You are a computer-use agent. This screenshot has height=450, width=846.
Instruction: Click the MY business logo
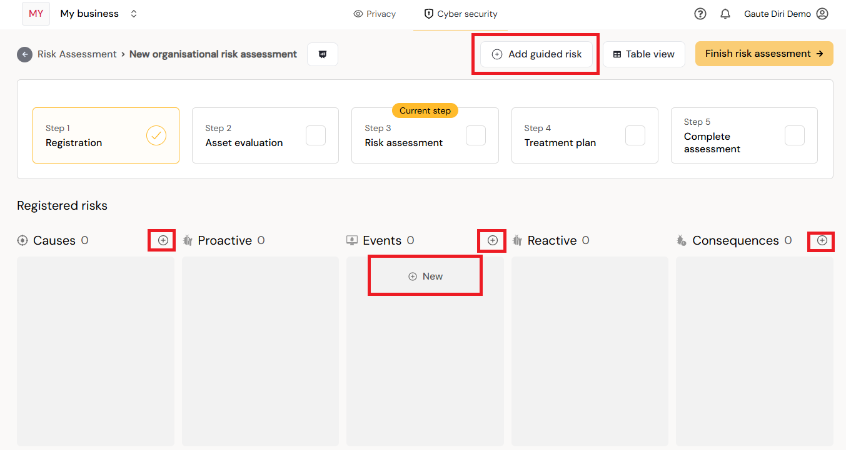coord(36,14)
